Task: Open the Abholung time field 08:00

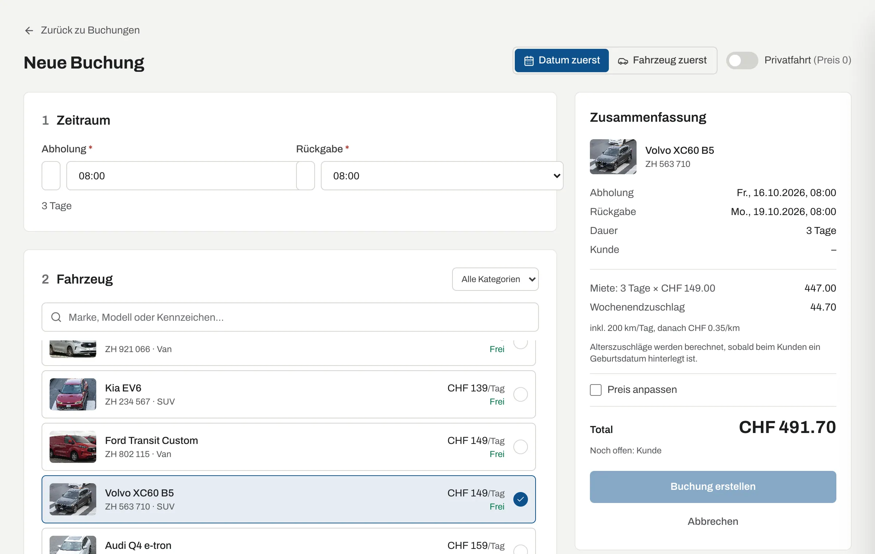Action: click(181, 176)
